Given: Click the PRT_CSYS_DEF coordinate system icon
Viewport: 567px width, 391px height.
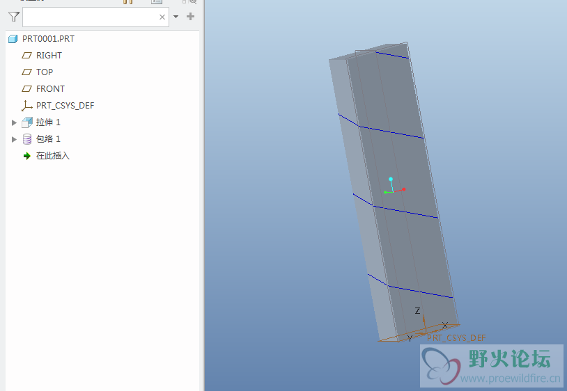Looking at the screenshot, I should pos(26,106).
